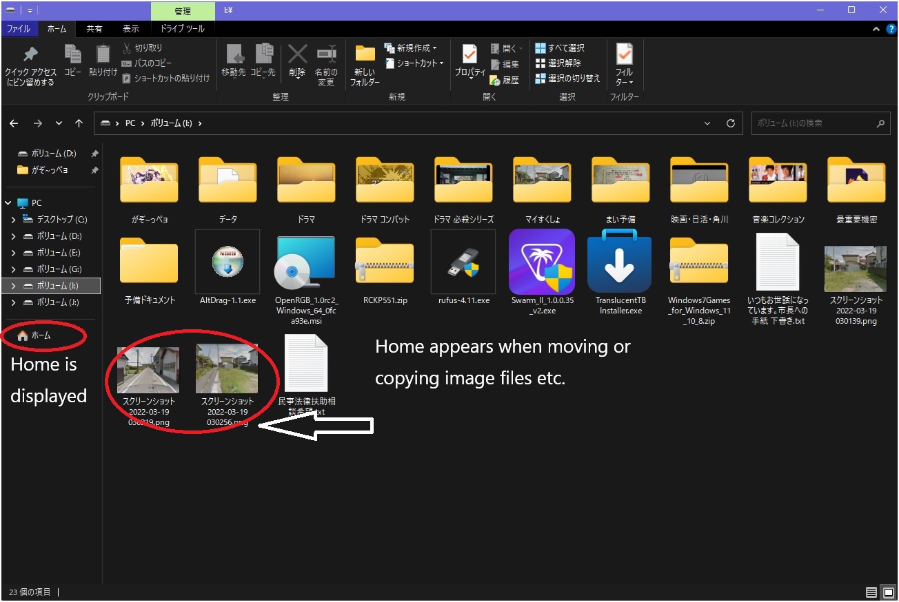The width and height of the screenshot is (899, 602).
Task: Click 選択の切り替え (Invert selection)
Action: click(568, 79)
